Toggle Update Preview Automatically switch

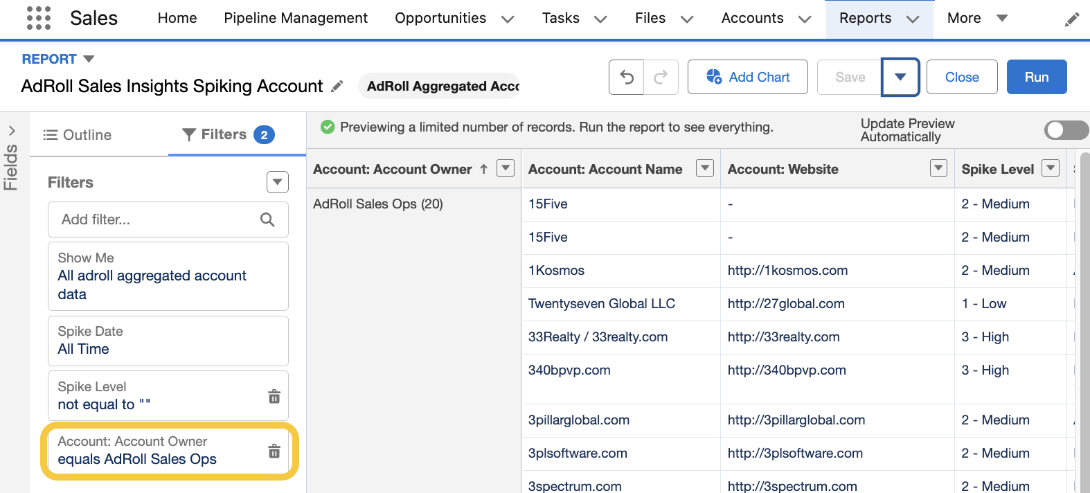click(1066, 130)
